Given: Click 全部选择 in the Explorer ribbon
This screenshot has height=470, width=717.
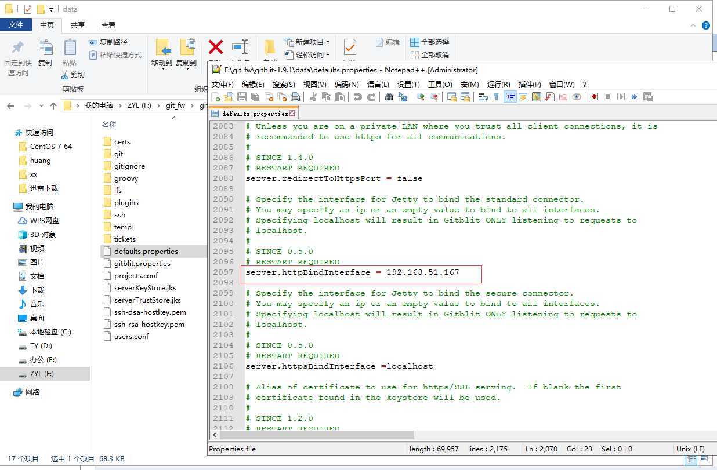Looking at the screenshot, I should click(x=430, y=42).
